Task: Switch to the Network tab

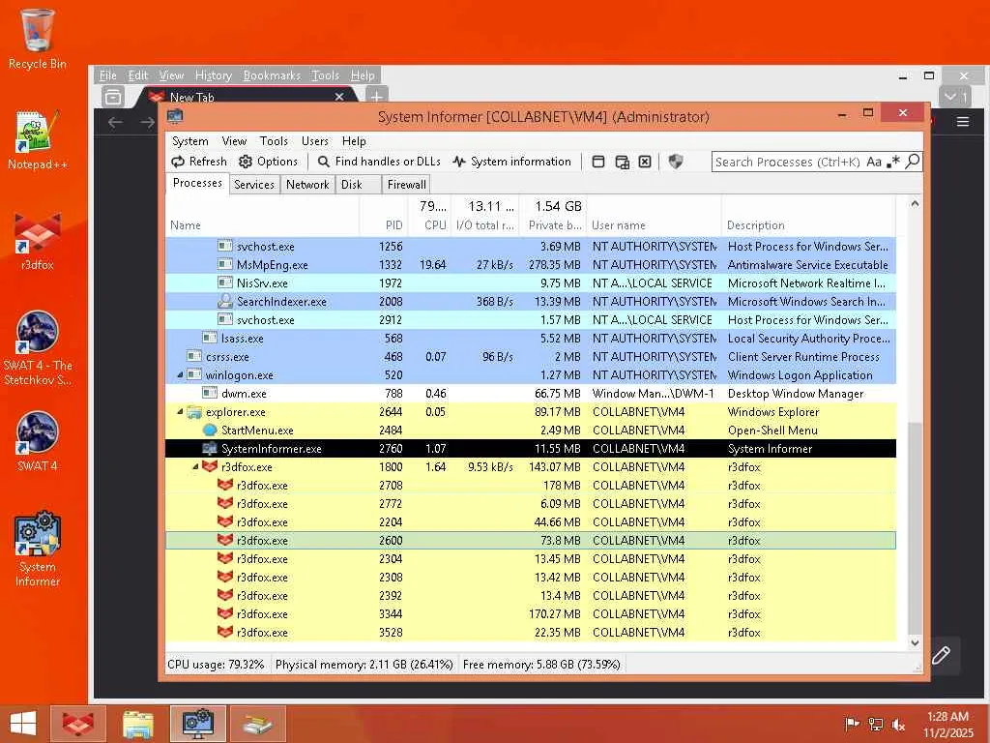Action: click(x=307, y=185)
